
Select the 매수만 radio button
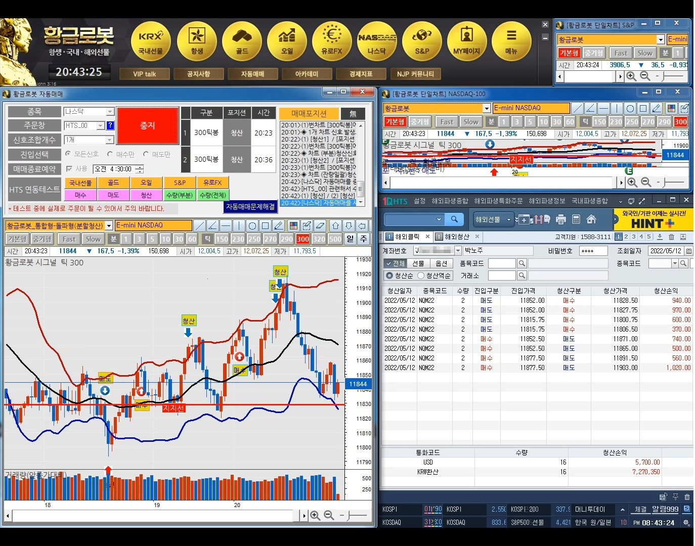(110, 154)
